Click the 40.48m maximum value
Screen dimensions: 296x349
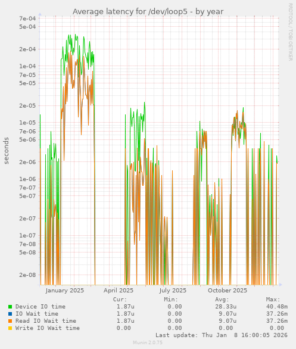click(277, 307)
